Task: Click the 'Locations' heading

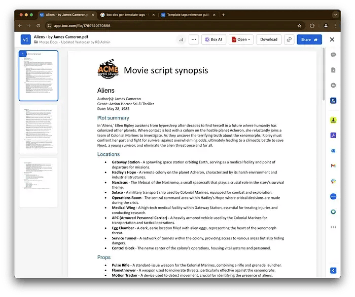Action: tap(109, 154)
